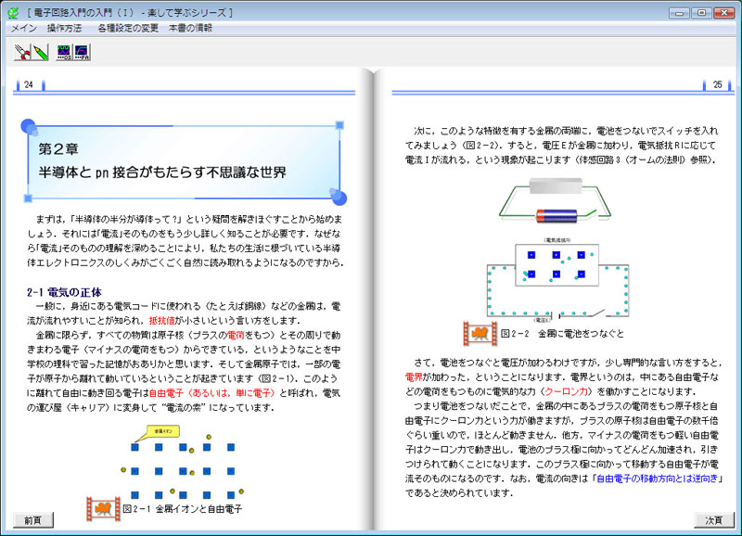The image size is (742, 536).
Task: Open the メイン menu
Action: [x=24, y=29]
